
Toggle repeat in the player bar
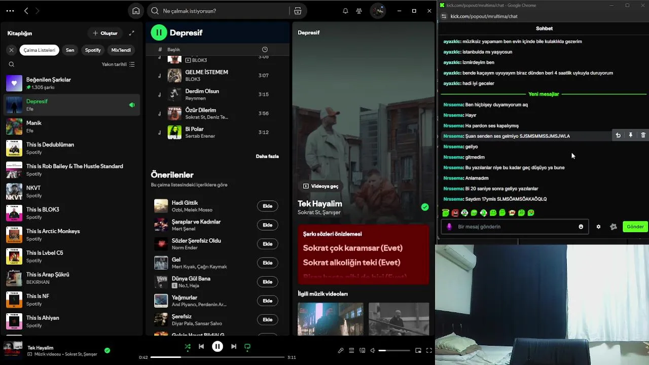click(247, 346)
